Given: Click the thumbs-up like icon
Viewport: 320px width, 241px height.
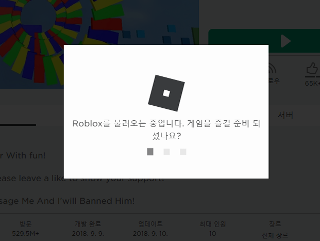Looking at the screenshot, I should (312, 68).
